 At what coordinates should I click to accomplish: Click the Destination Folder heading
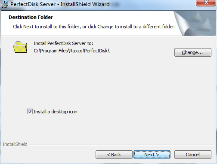[31, 17]
